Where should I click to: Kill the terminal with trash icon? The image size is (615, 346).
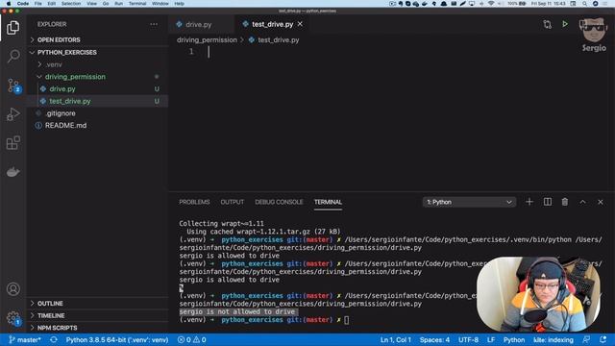565,202
